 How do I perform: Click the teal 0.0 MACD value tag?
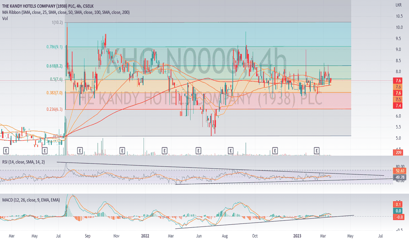[398, 211]
